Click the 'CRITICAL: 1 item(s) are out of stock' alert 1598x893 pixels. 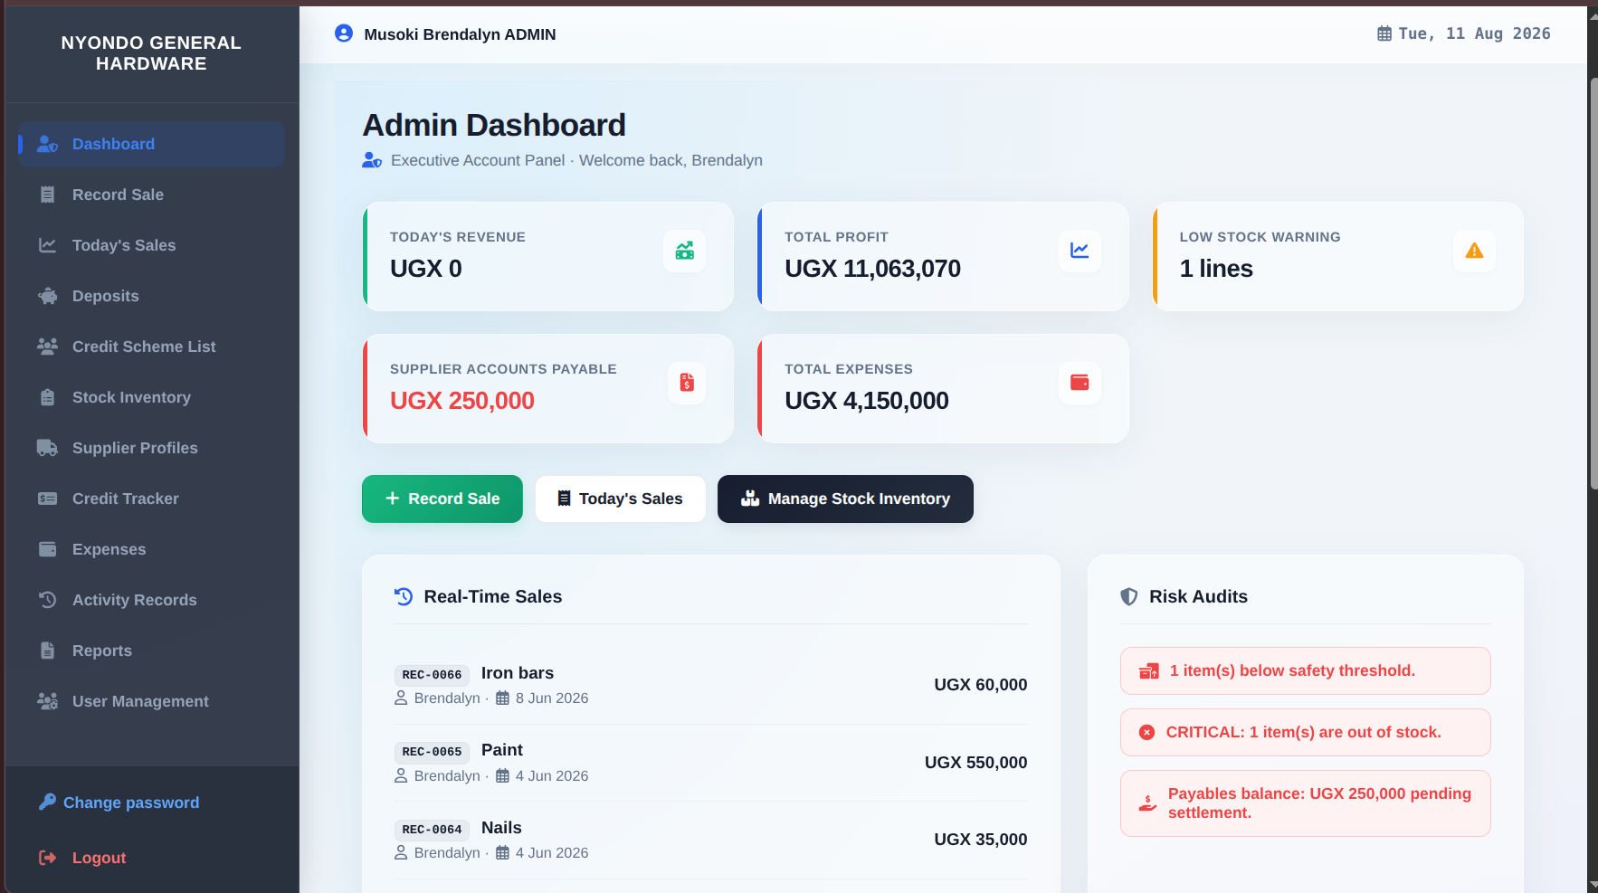(x=1306, y=732)
